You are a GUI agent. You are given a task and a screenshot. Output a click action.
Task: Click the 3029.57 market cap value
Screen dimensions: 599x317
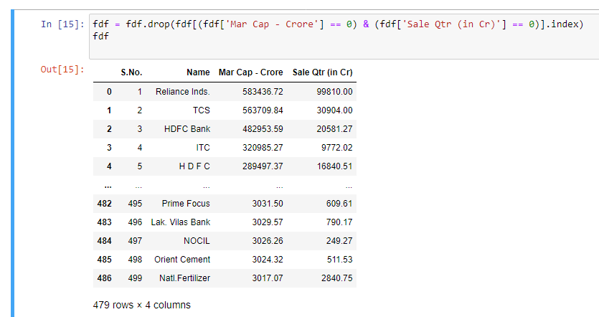pos(268,222)
